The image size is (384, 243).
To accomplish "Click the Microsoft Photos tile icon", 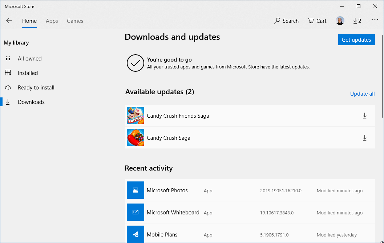I will [136, 190].
